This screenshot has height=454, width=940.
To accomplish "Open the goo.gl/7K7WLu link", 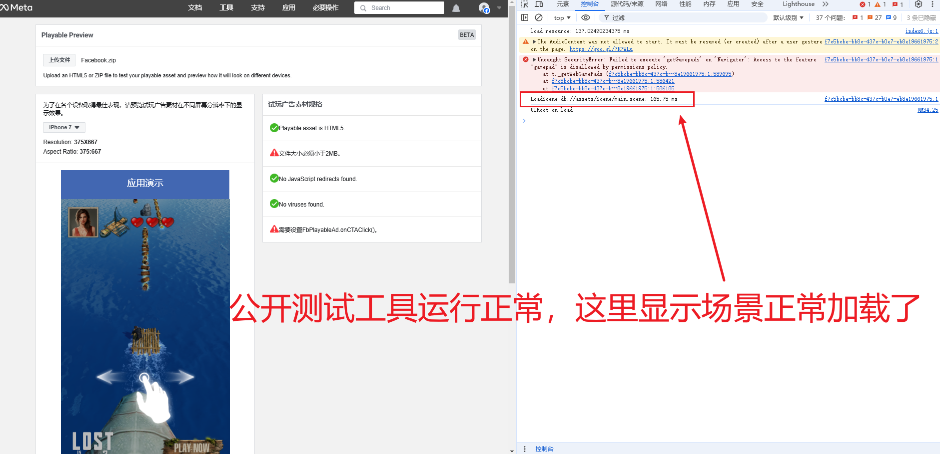I will (601, 49).
